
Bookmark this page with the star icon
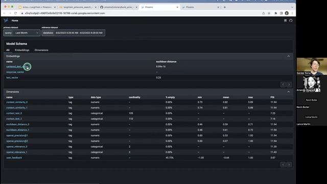click(x=269, y=13)
